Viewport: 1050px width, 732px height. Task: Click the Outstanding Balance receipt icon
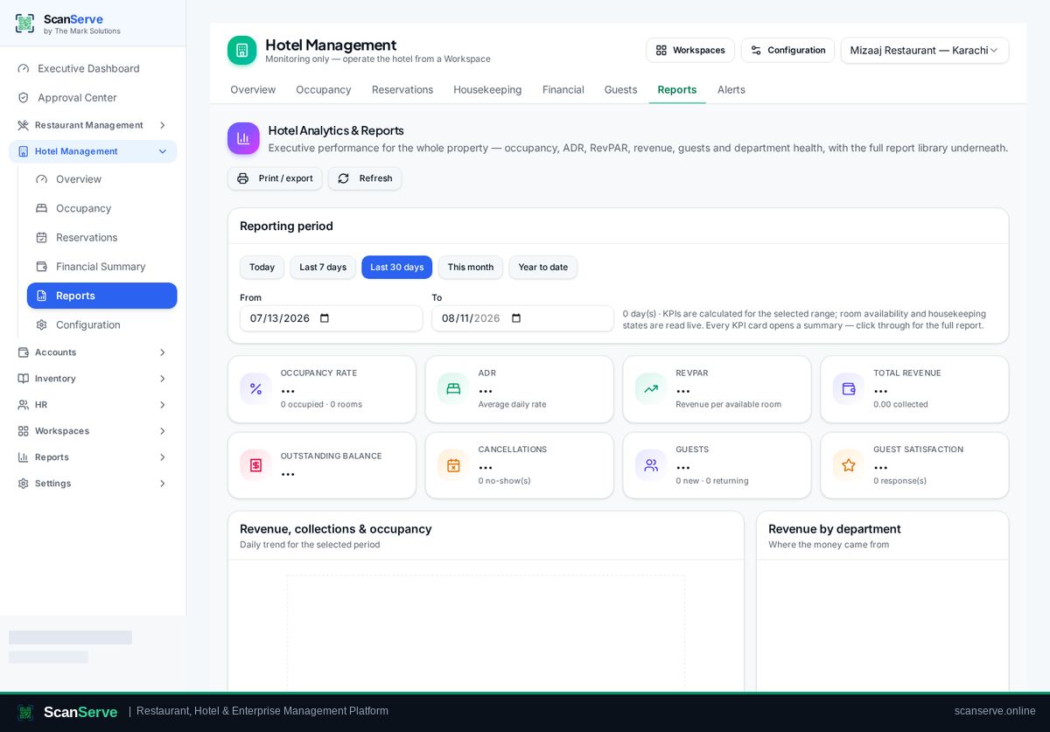pyautogui.click(x=255, y=465)
